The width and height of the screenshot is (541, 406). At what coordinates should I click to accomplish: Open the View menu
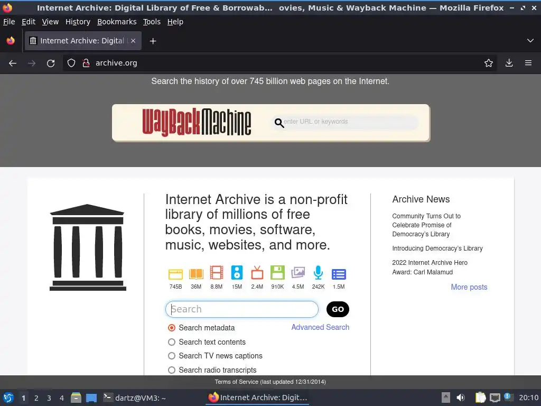50,22
